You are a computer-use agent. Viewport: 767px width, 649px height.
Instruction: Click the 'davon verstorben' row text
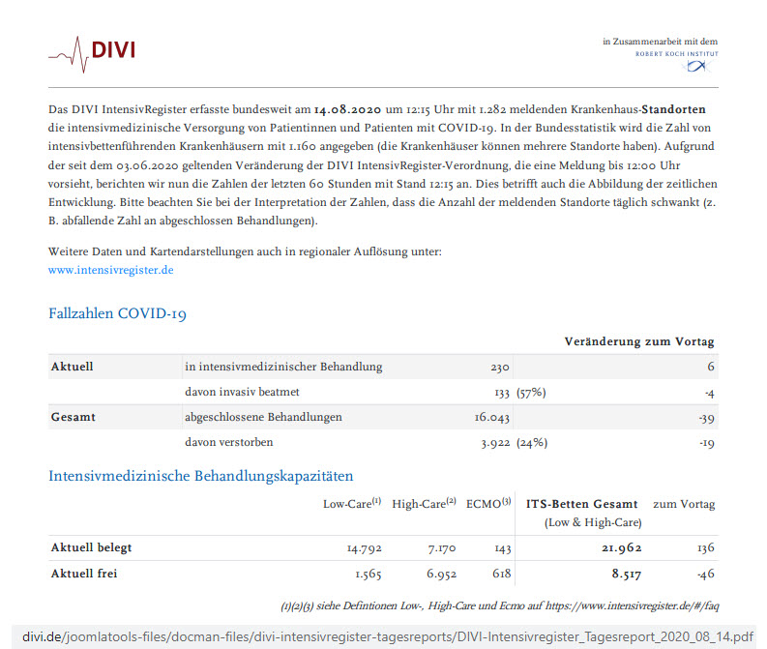click(228, 442)
